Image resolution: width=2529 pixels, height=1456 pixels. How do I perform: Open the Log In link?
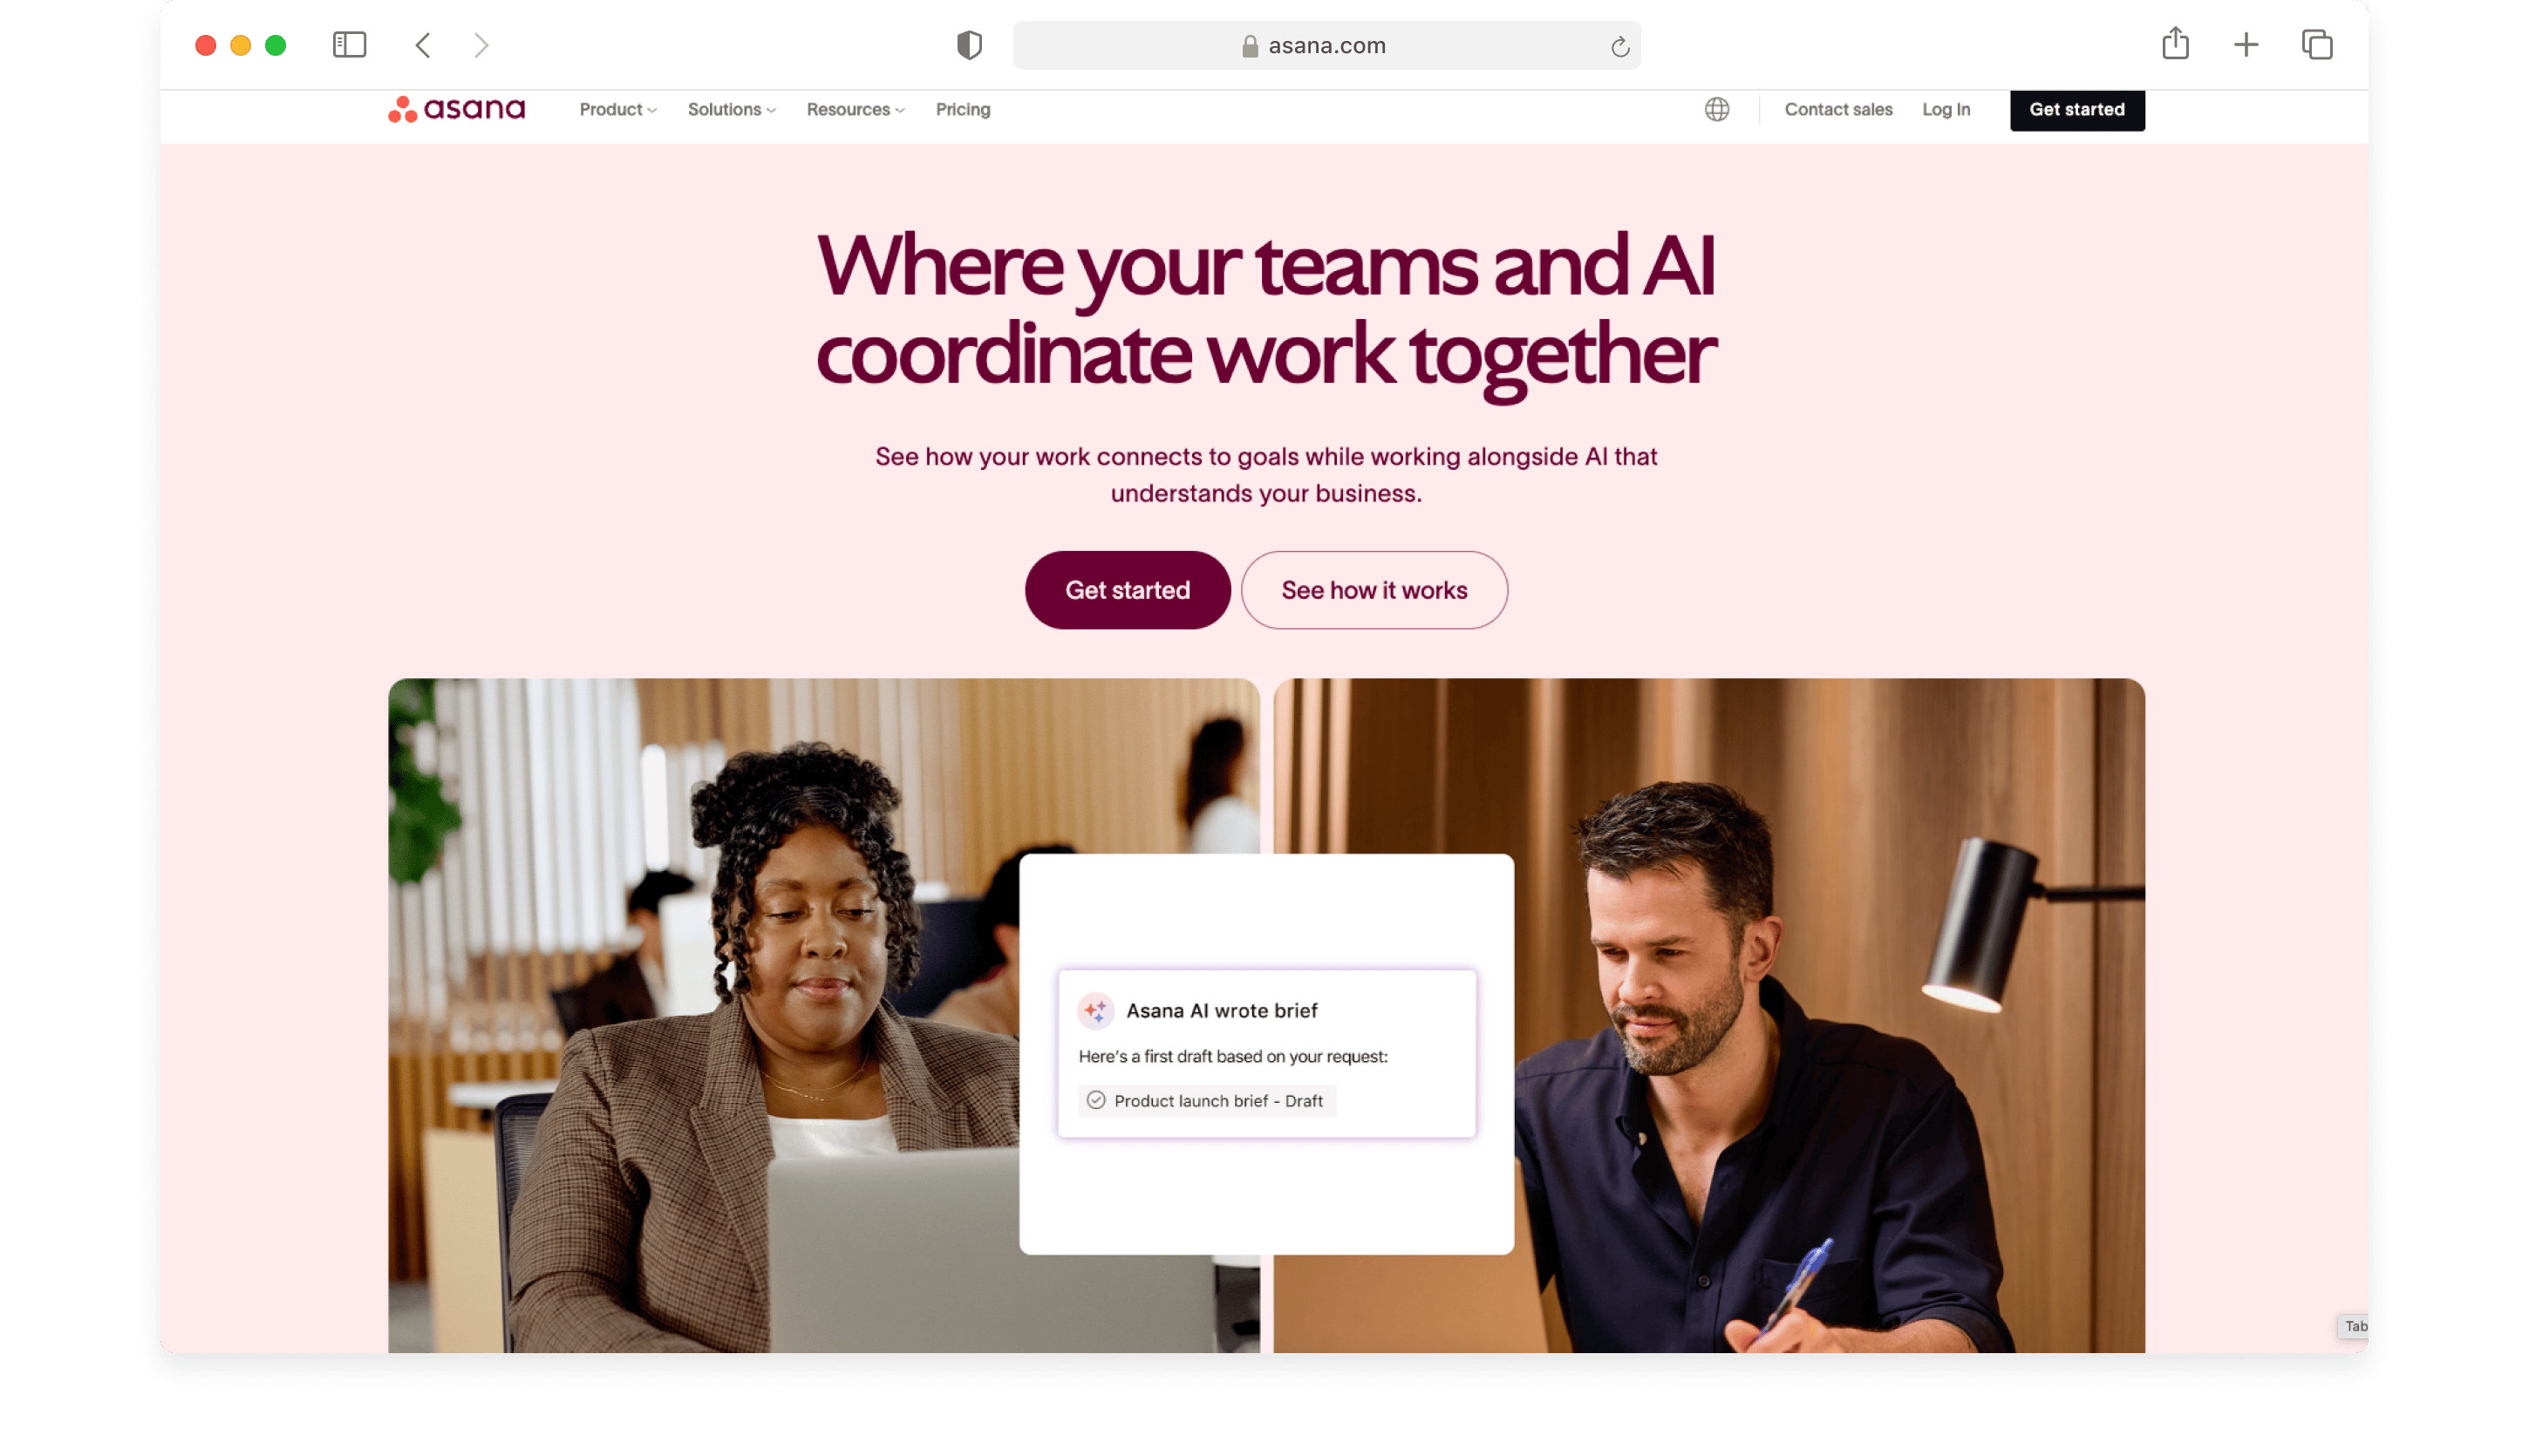click(1945, 109)
